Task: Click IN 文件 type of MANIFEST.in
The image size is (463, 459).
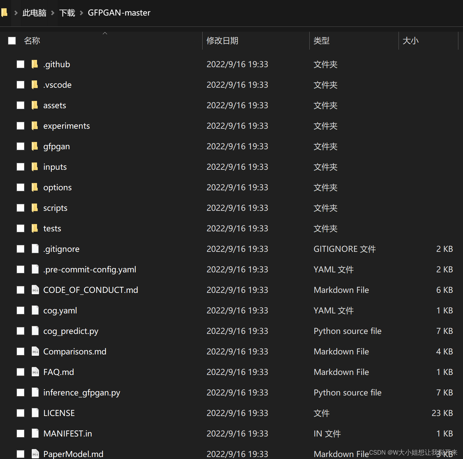Action: click(327, 434)
